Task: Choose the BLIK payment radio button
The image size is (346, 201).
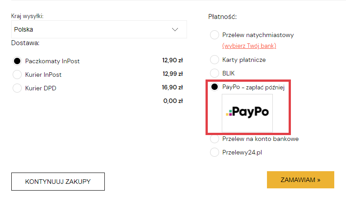Action: [x=215, y=73]
